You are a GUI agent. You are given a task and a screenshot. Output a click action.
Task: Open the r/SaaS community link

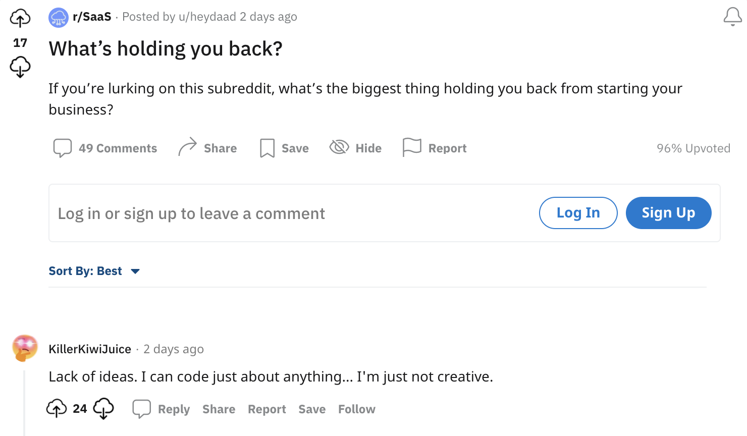(92, 17)
